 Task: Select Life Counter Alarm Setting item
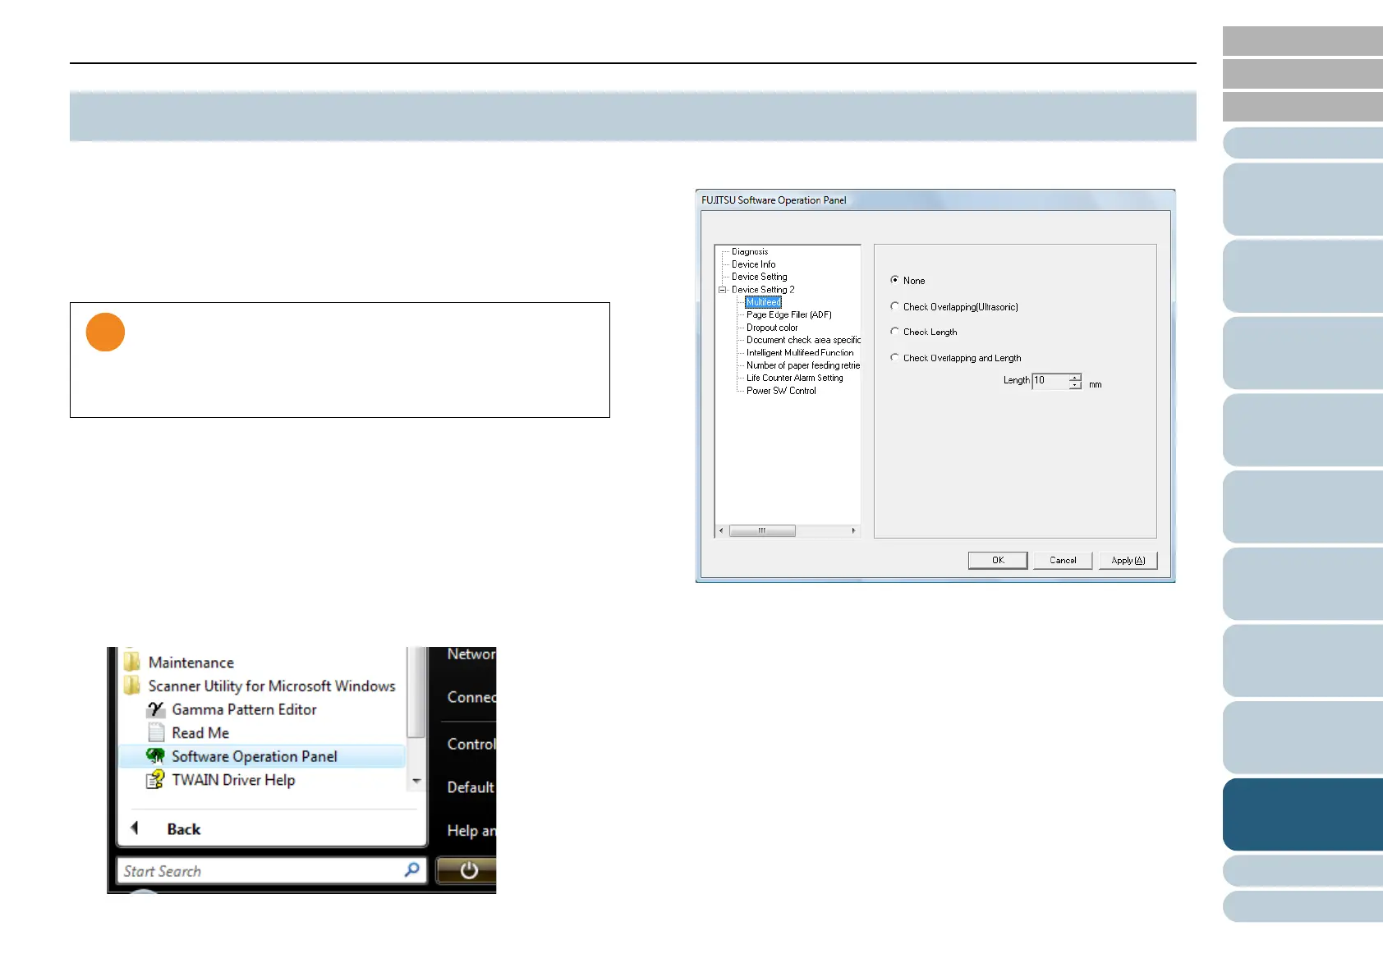coord(795,378)
